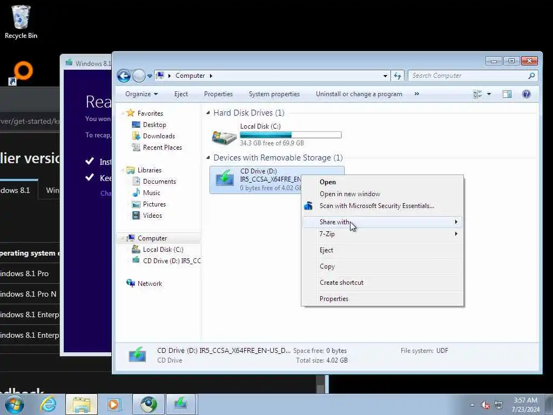Open the Help question mark icon
This screenshot has height=415, width=553.
tap(526, 94)
